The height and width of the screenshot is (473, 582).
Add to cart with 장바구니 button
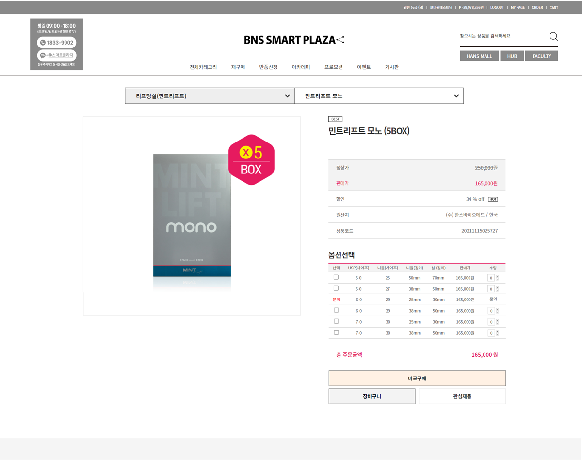[372, 396]
